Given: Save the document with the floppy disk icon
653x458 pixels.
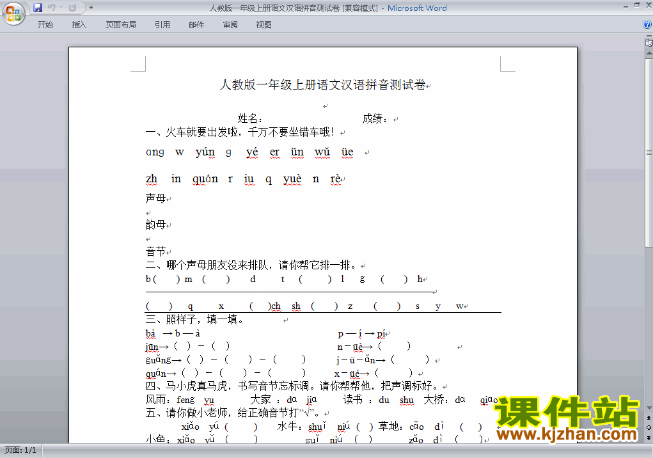Looking at the screenshot, I should 38,8.
